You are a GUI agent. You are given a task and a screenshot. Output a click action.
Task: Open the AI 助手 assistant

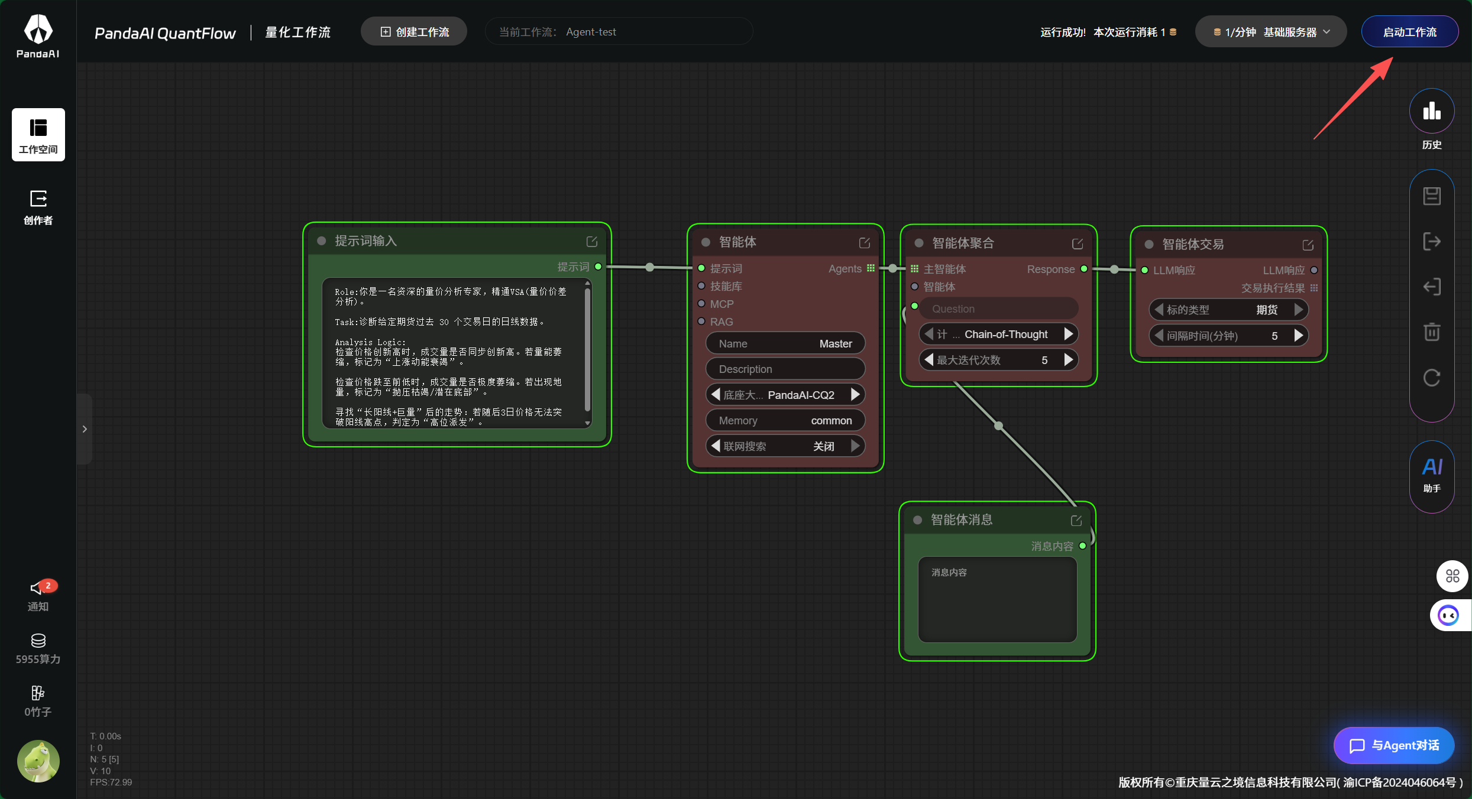(1432, 473)
